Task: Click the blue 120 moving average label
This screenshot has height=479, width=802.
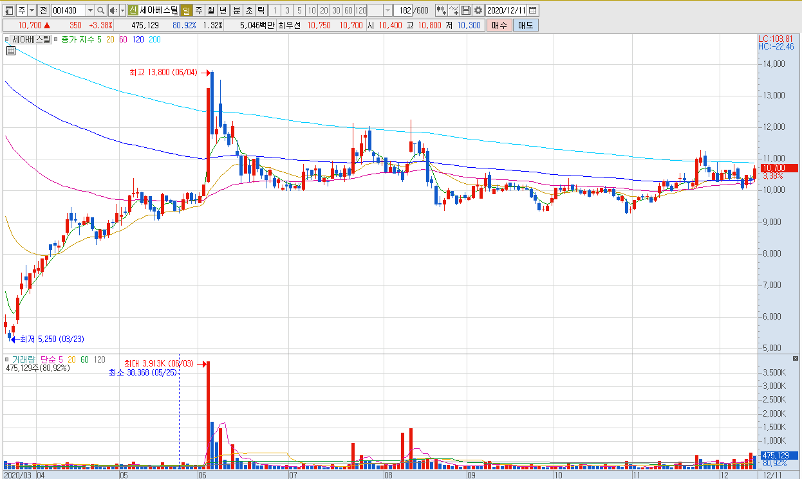Action: point(138,40)
